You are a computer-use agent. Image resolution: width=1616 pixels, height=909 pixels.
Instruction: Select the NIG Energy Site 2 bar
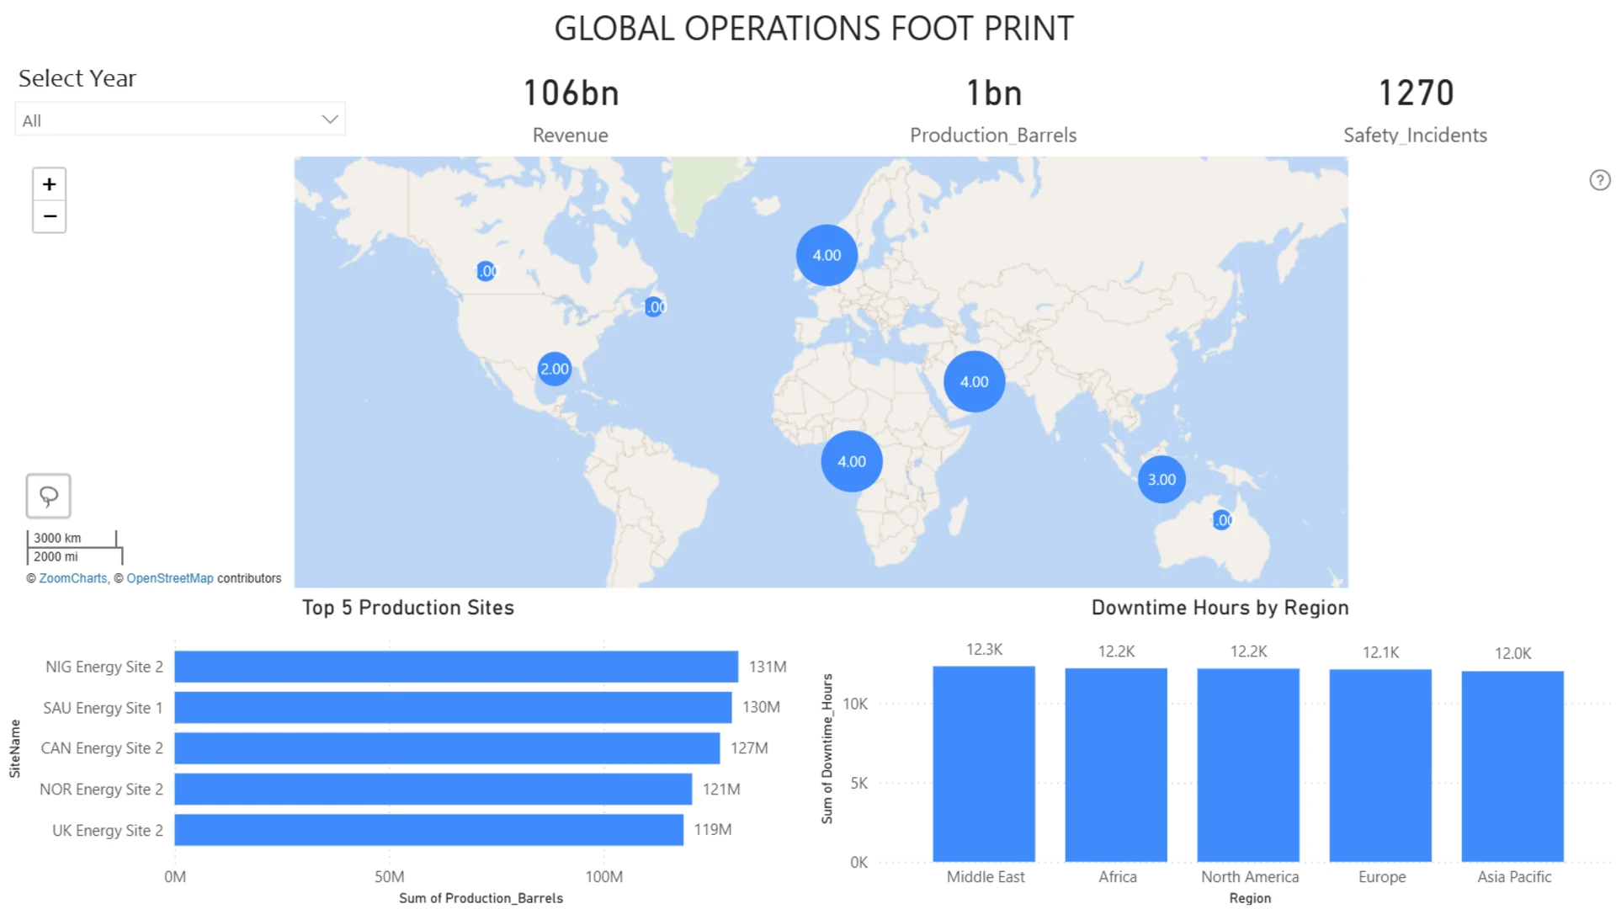pos(456,667)
